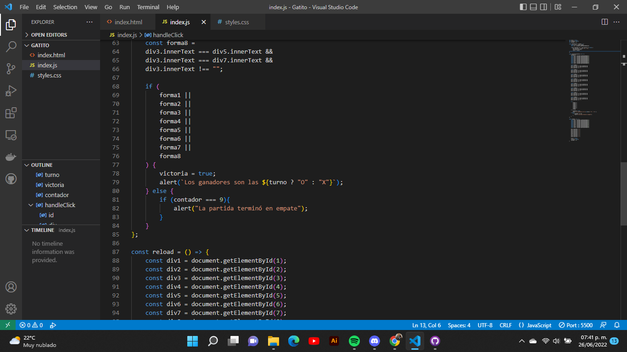Click the Port : 5500 Live Server button

[576, 325]
